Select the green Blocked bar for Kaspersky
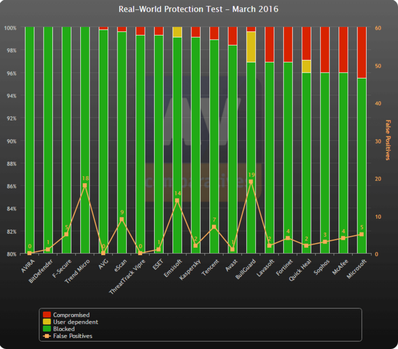 (196, 145)
